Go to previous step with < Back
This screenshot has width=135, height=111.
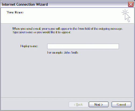click(x=78, y=105)
